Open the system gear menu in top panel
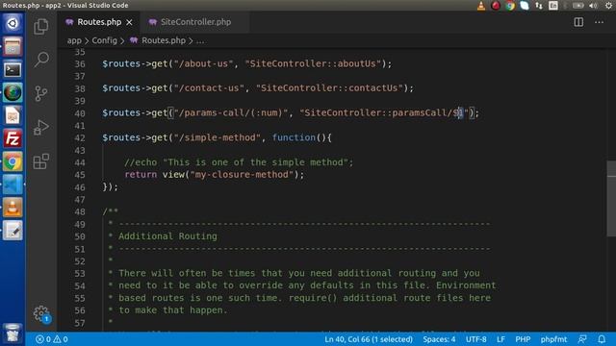Screen dimensions: 616x346 tap(608, 6)
